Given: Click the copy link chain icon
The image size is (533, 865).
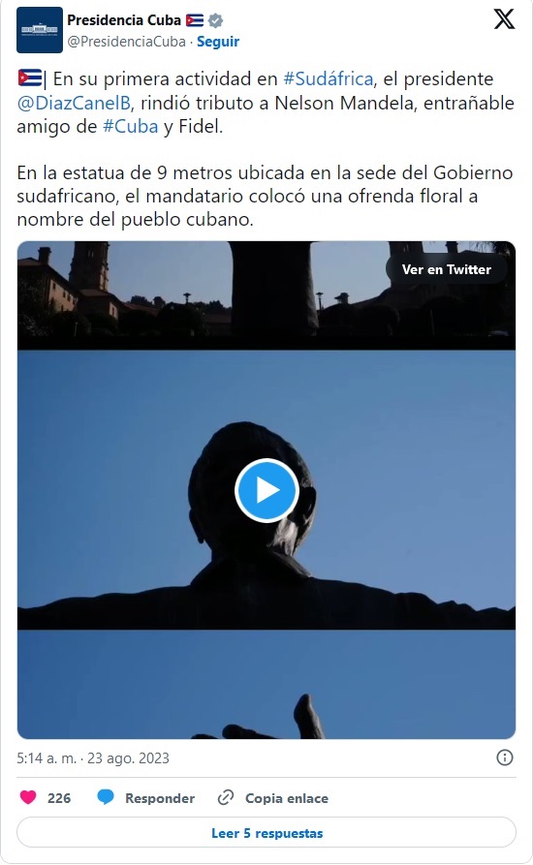Looking at the screenshot, I should [225, 798].
